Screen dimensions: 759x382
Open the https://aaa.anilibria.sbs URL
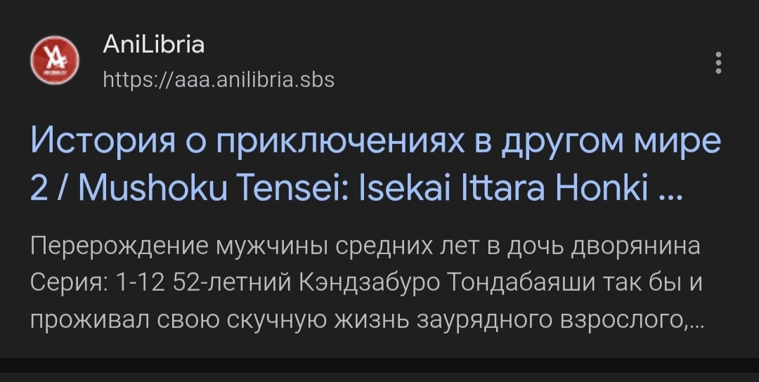pos(219,79)
